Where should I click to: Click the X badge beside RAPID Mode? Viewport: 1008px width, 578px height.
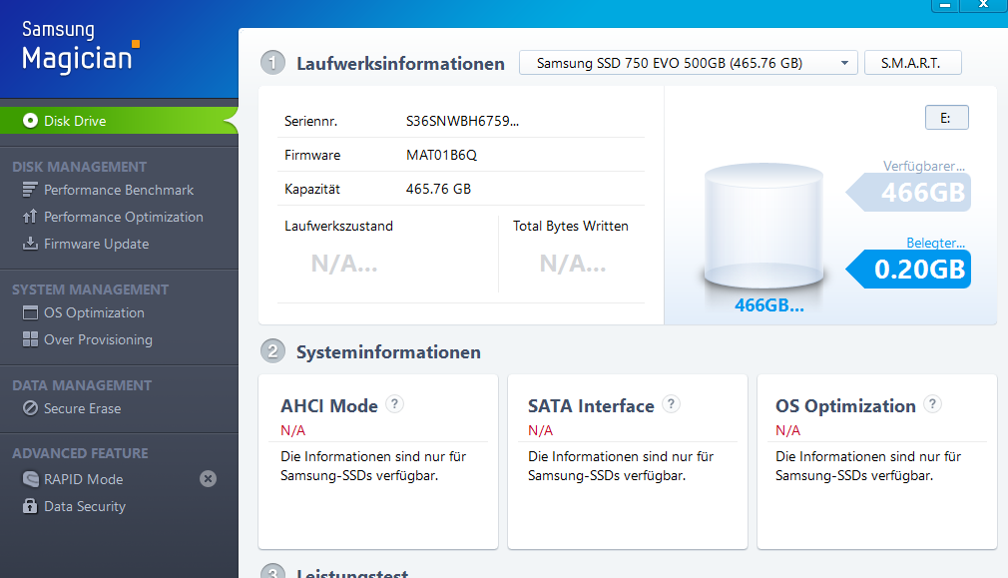(x=208, y=479)
